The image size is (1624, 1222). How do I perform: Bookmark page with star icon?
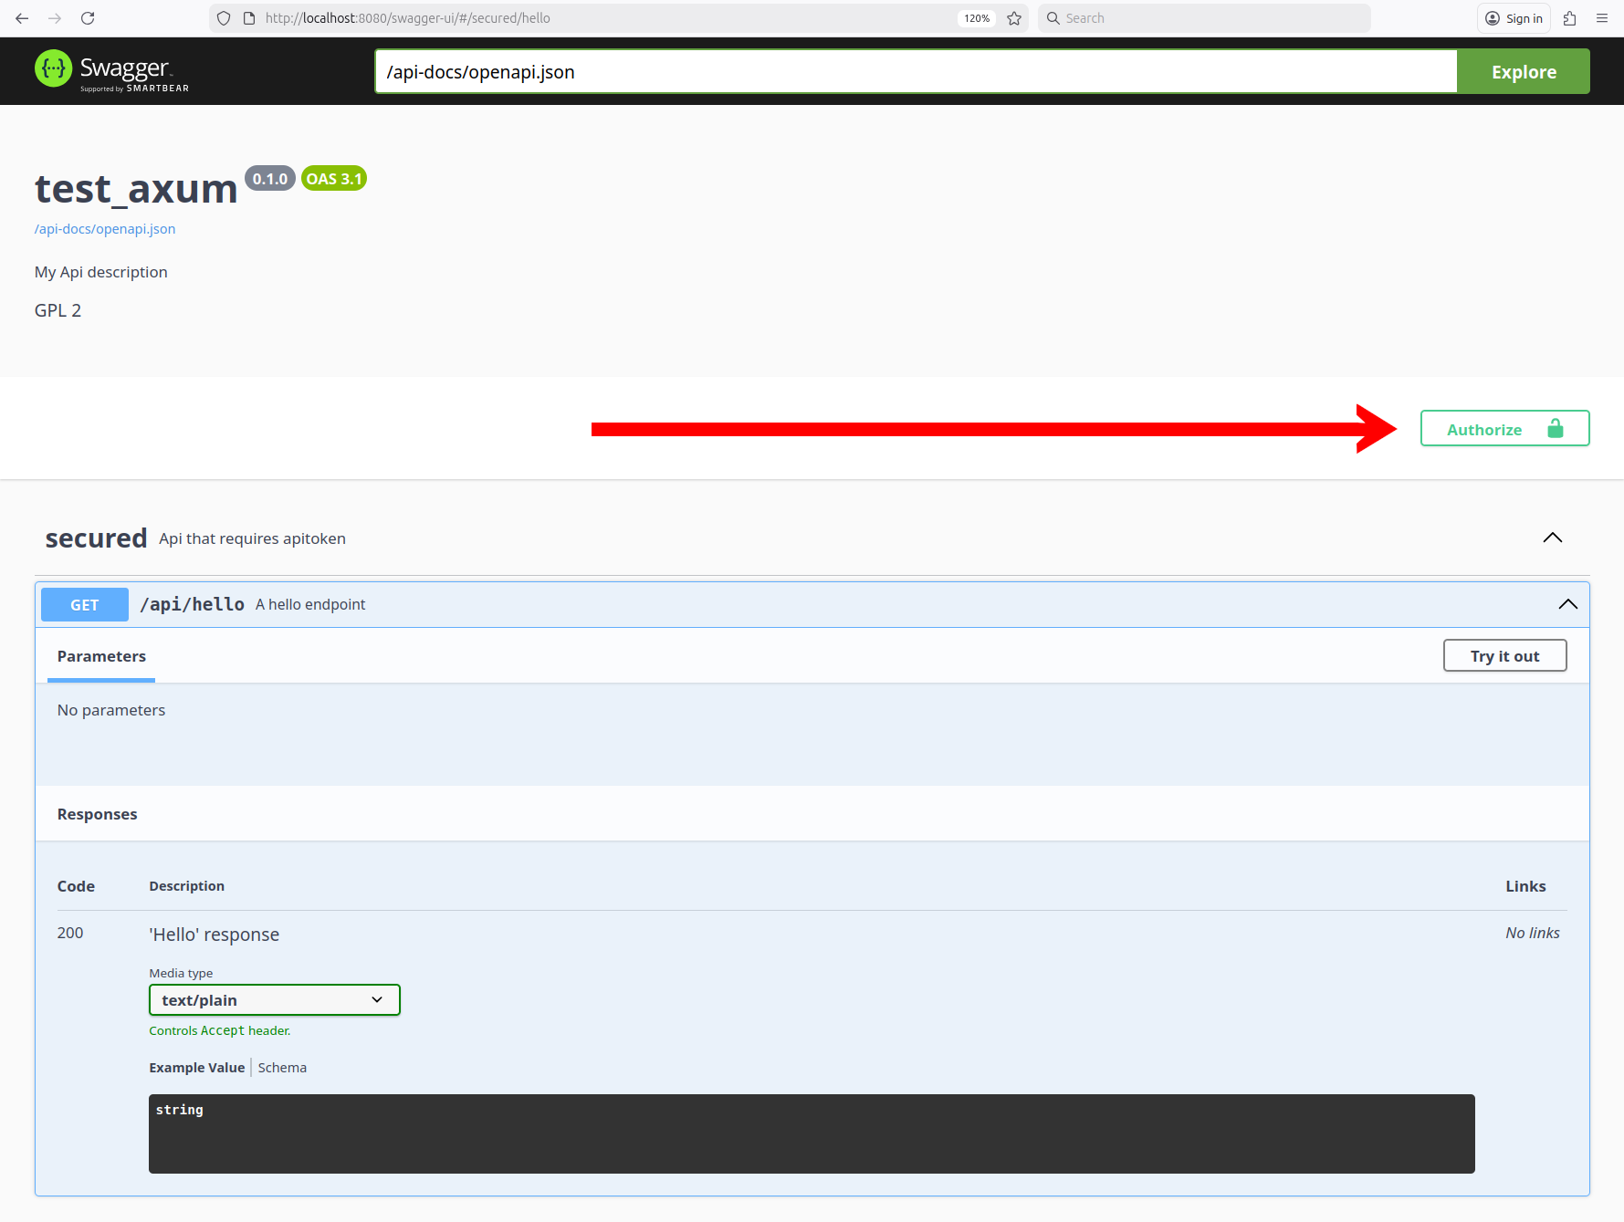click(x=1014, y=18)
